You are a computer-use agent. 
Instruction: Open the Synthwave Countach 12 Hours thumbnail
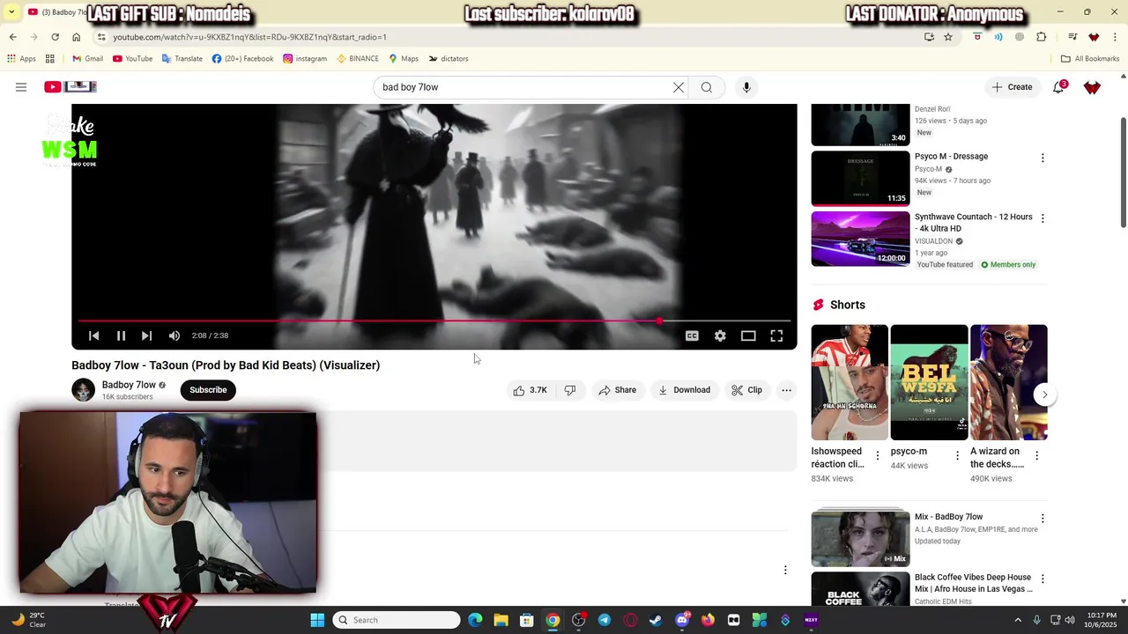[x=860, y=239]
